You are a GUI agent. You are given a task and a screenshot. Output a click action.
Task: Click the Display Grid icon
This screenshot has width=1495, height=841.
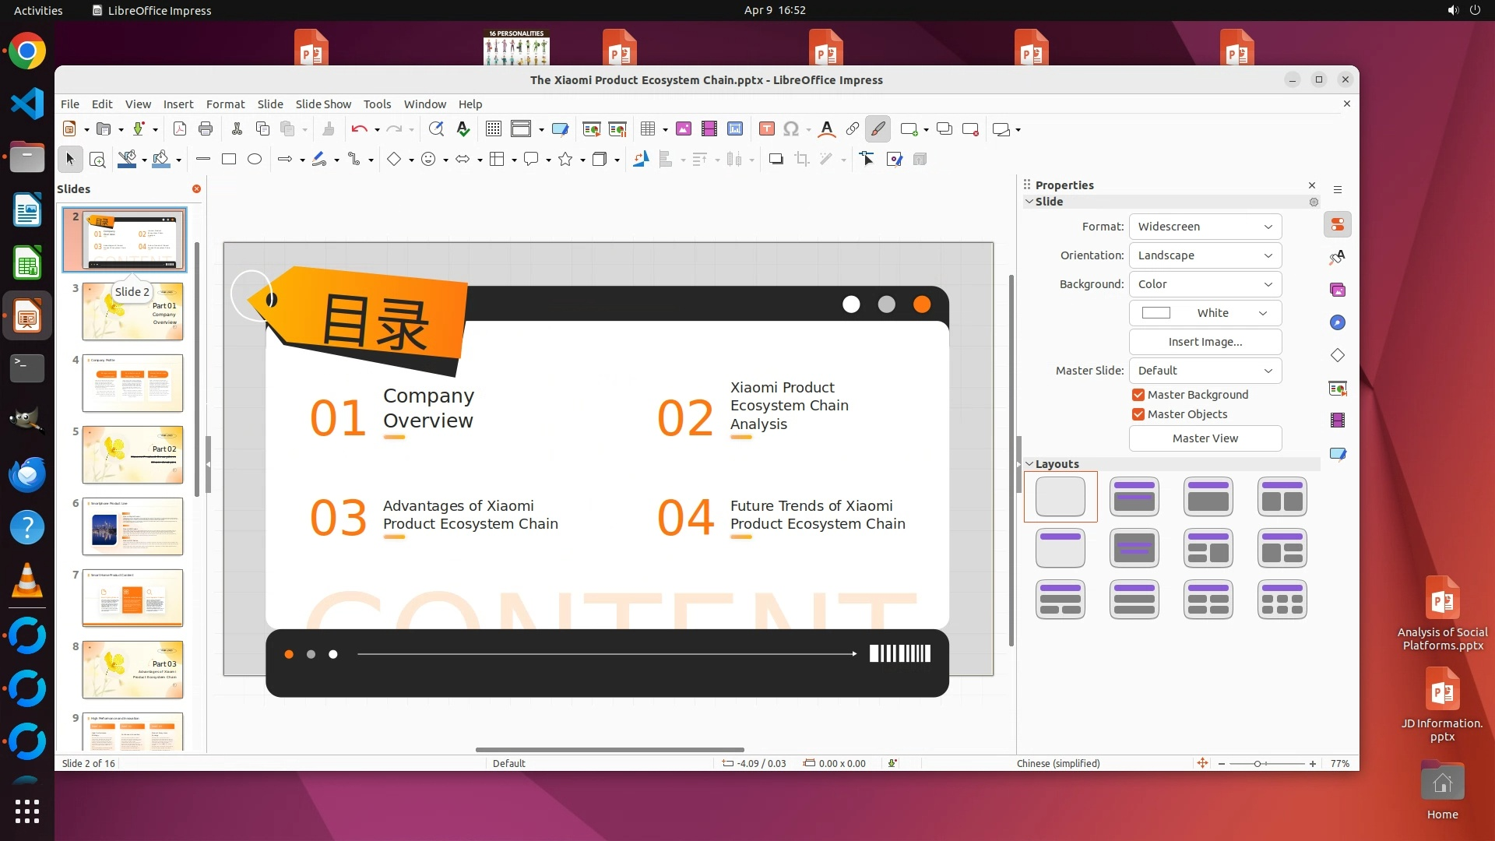click(493, 129)
